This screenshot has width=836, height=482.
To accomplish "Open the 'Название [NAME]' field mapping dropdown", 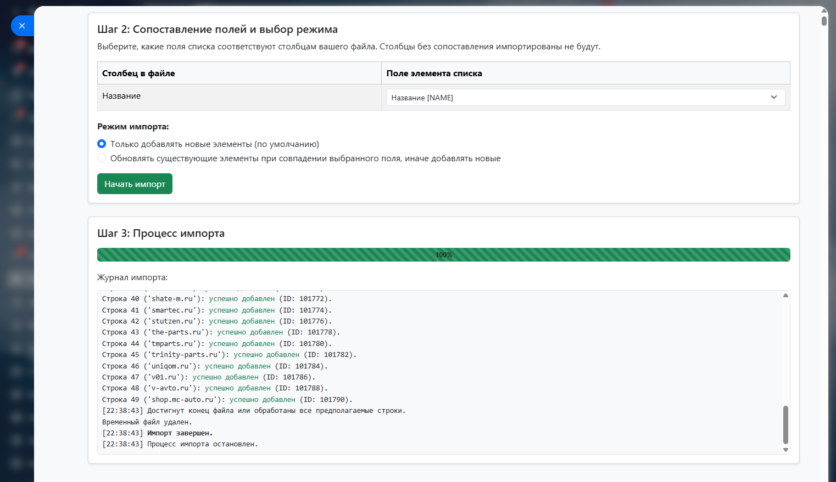I will tap(585, 98).
